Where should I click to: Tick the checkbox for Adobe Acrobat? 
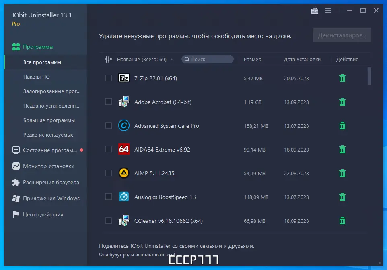[x=109, y=102]
